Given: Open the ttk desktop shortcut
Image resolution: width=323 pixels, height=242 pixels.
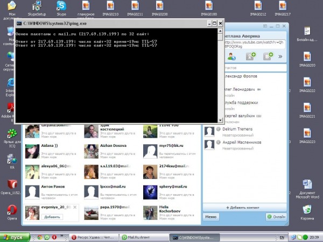Looking at the screenshot, I should pos(12,161).
